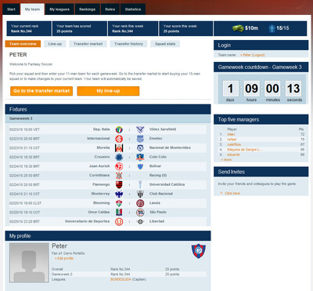Viewport: 313px width, 291px height.
Task: Click the profile avatar placeholder image
Action: [29, 263]
